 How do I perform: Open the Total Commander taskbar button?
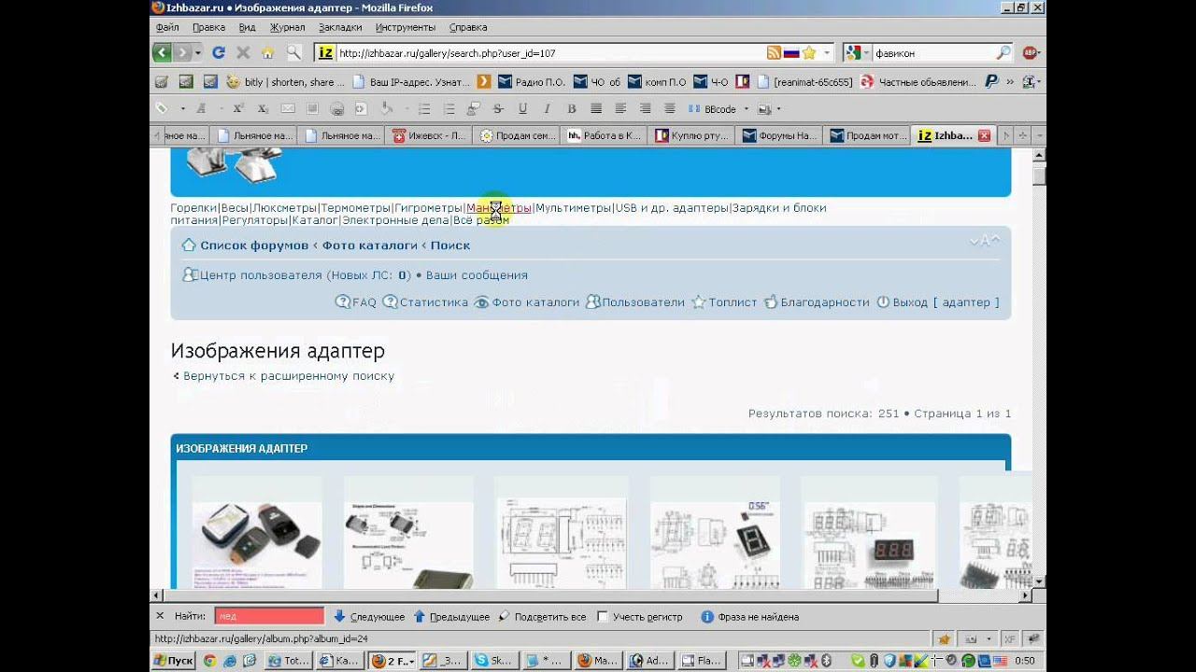click(x=289, y=661)
